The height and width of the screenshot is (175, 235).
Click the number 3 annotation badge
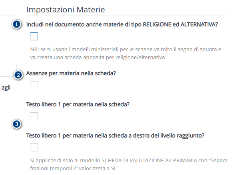pyautogui.click(x=16, y=124)
